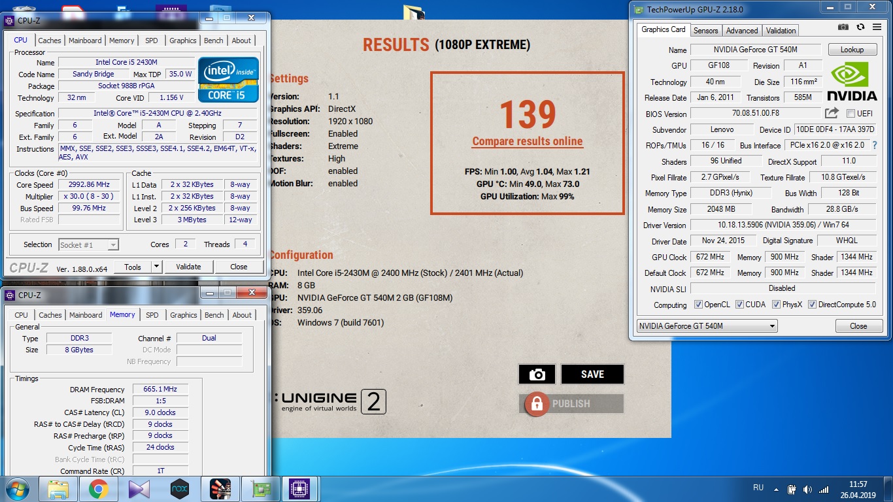Show hidden tray icons with the arrow
This screenshot has height=502, width=893.
point(776,489)
